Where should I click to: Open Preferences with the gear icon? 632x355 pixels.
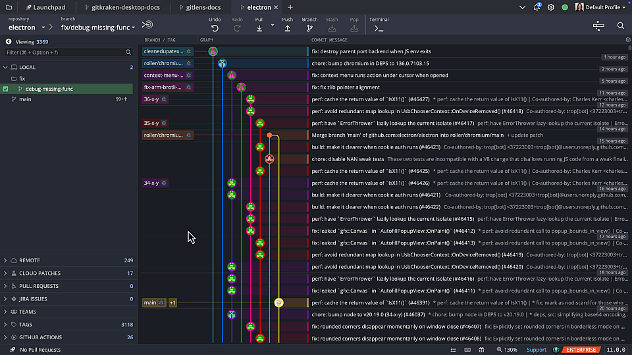550,7
